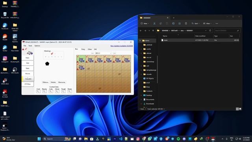
Task: Expand the Downloads tree node
Action: click(141, 104)
